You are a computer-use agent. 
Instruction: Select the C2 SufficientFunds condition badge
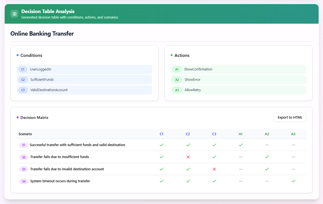click(x=23, y=79)
